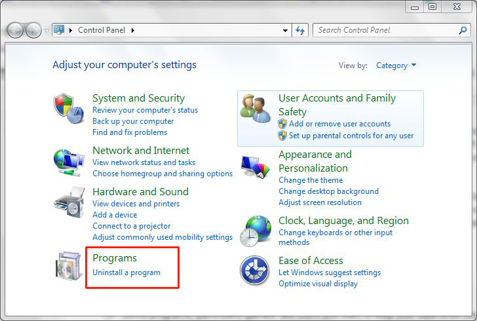Click shield icon beside Set up parental controls
This screenshot has height=321, width=477.
(282, 136)
